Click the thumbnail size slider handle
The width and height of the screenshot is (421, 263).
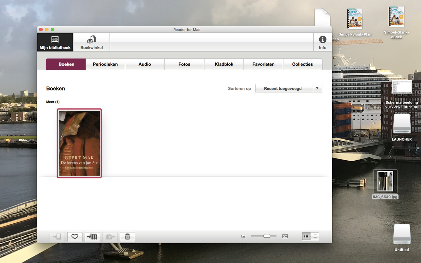click(267, 236)
